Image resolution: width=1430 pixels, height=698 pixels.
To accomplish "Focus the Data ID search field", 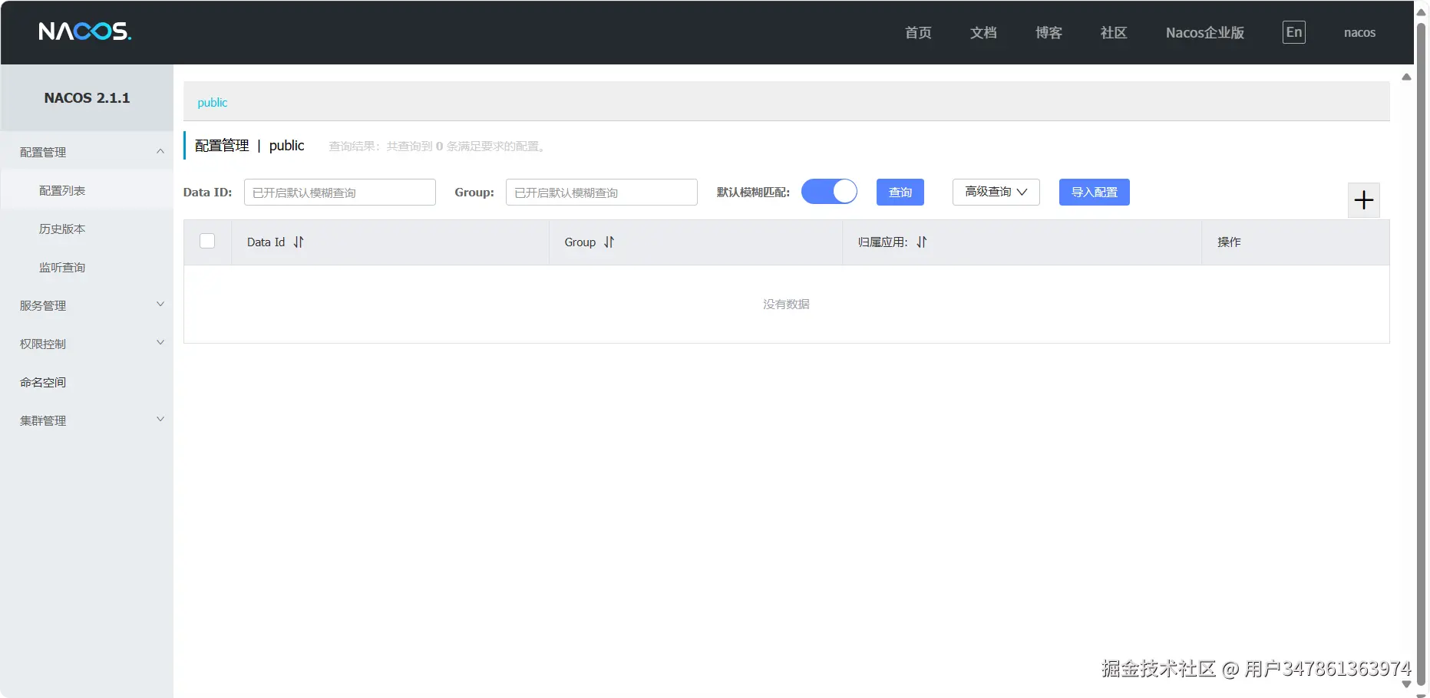I will click(x=340, y=192).
